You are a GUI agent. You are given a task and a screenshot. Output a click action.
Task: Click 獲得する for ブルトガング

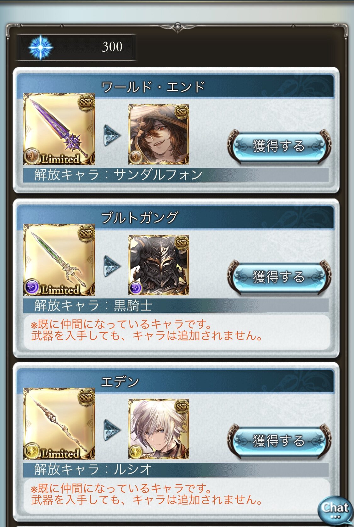coord(279,277)
